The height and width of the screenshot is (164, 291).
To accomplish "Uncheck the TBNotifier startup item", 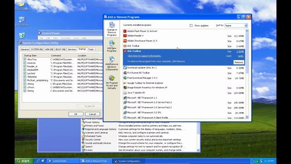I will [25, 77].
